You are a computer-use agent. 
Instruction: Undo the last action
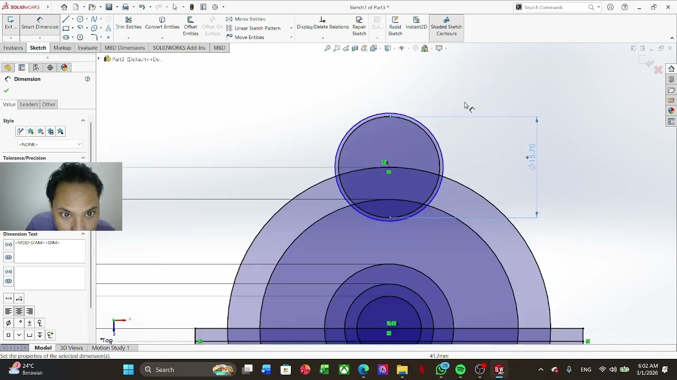coord(142,7)
